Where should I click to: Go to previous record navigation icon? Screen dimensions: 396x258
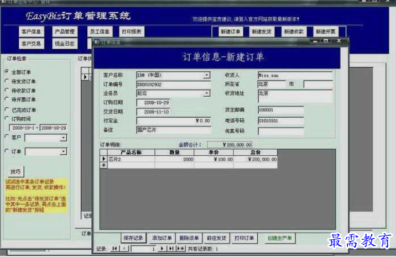click(124, 249)
